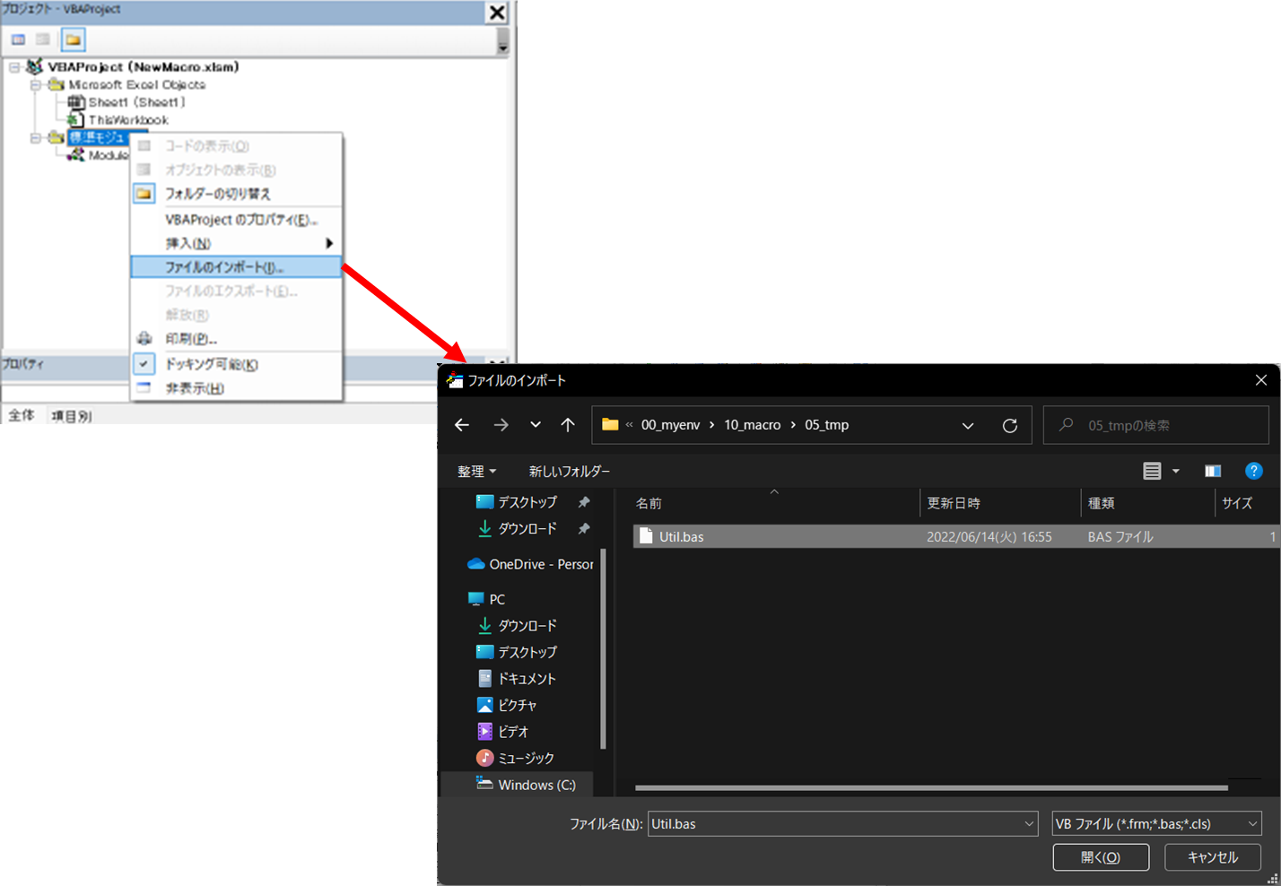Open the 整理 organize dropdown

pyautogui.click(x=476, y=471)
